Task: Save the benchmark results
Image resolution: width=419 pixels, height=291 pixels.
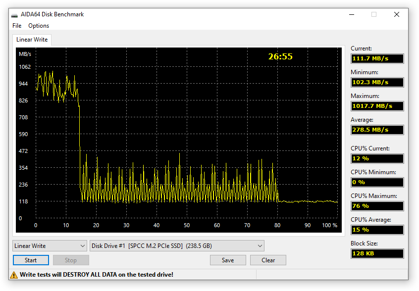Action: [228, 260]
